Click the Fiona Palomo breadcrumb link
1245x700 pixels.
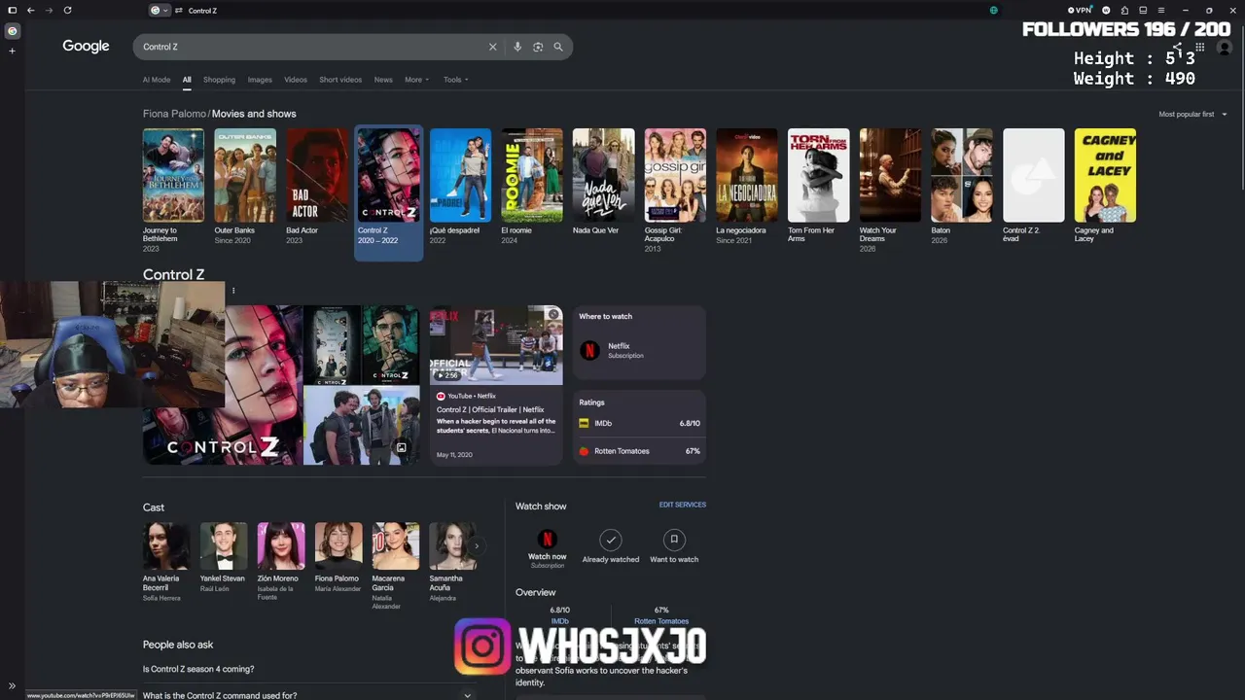coord(174,114)
